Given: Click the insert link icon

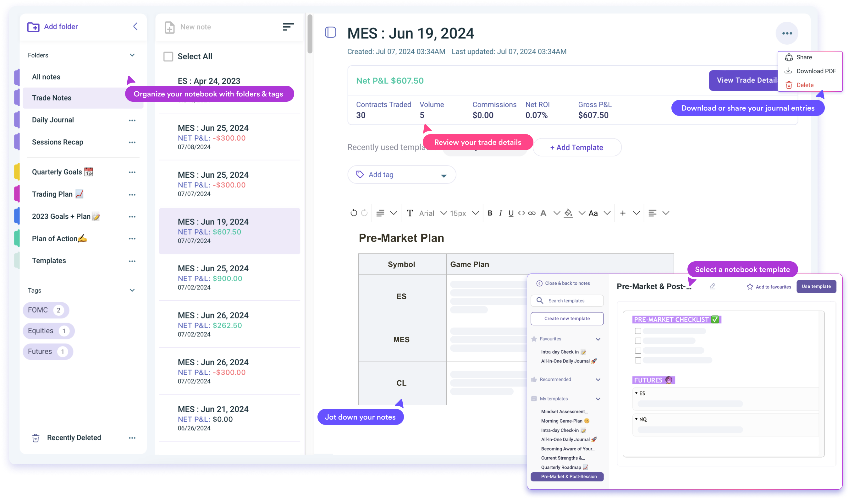Looking at the screenshot, I should click(x=532, y=213).
